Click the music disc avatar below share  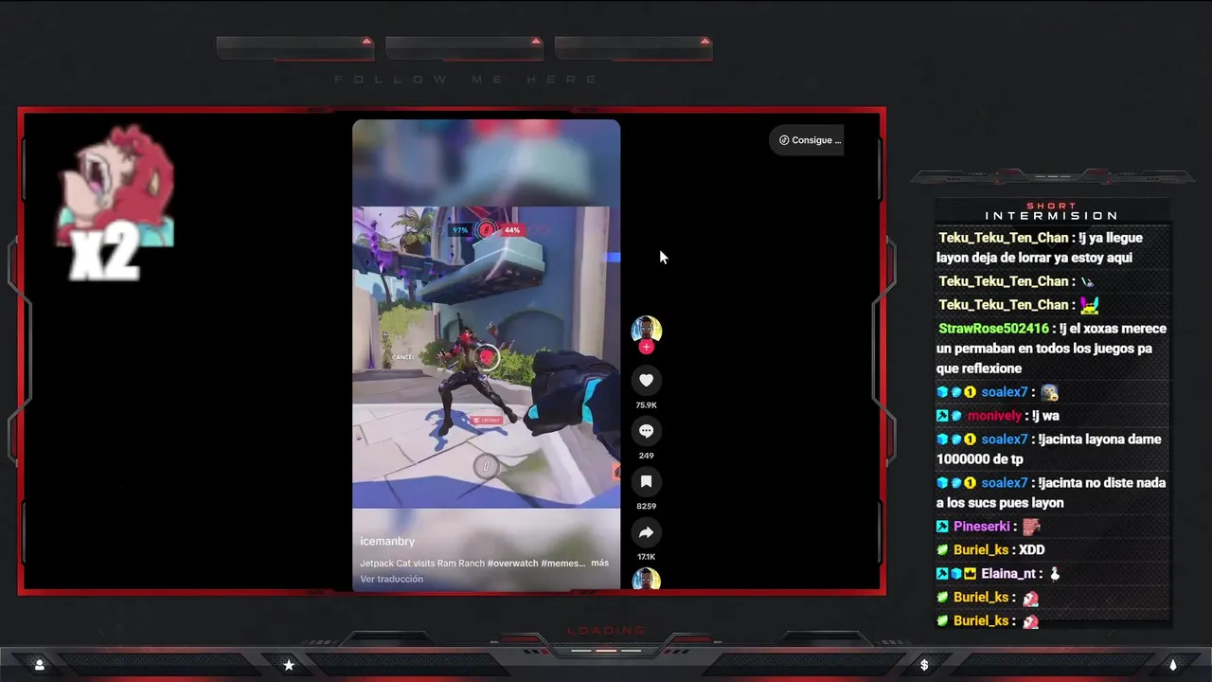tap(646, 580)
